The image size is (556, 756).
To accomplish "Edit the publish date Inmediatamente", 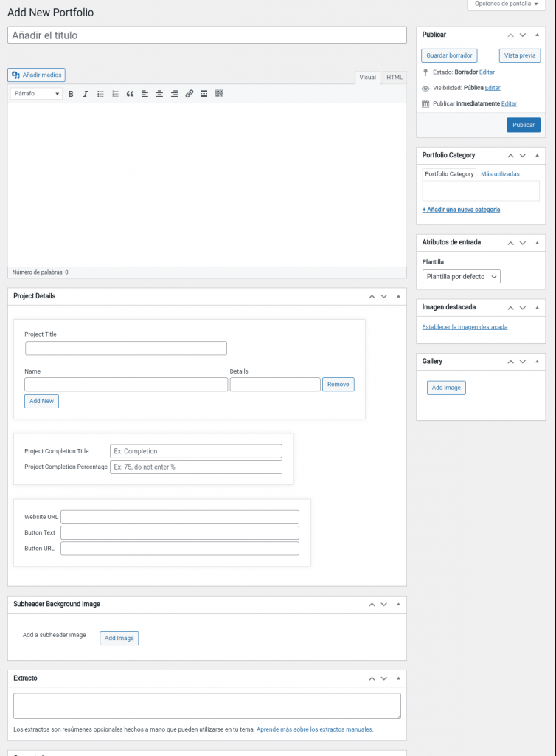I will tap(509, 103).
